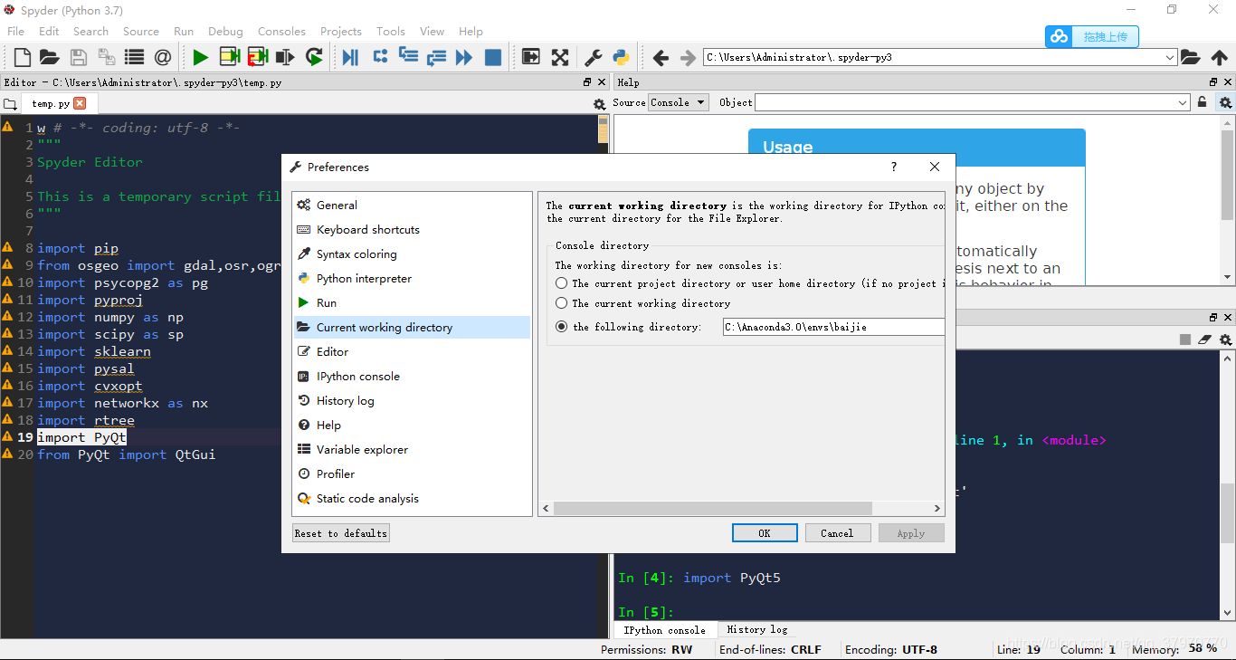Screen dimensions: 1236x660
Task: Expand working directory path dropdown
Action: 1170,57
